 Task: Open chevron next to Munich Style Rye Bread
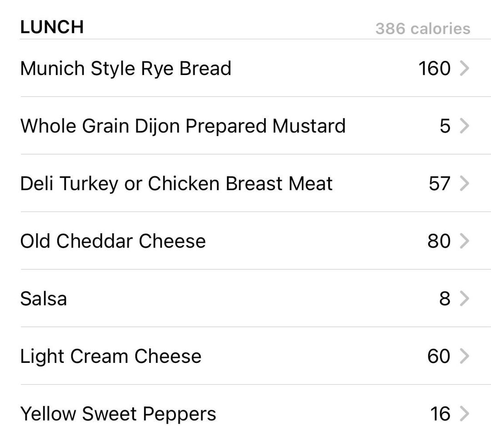click(x=464, y=68)
